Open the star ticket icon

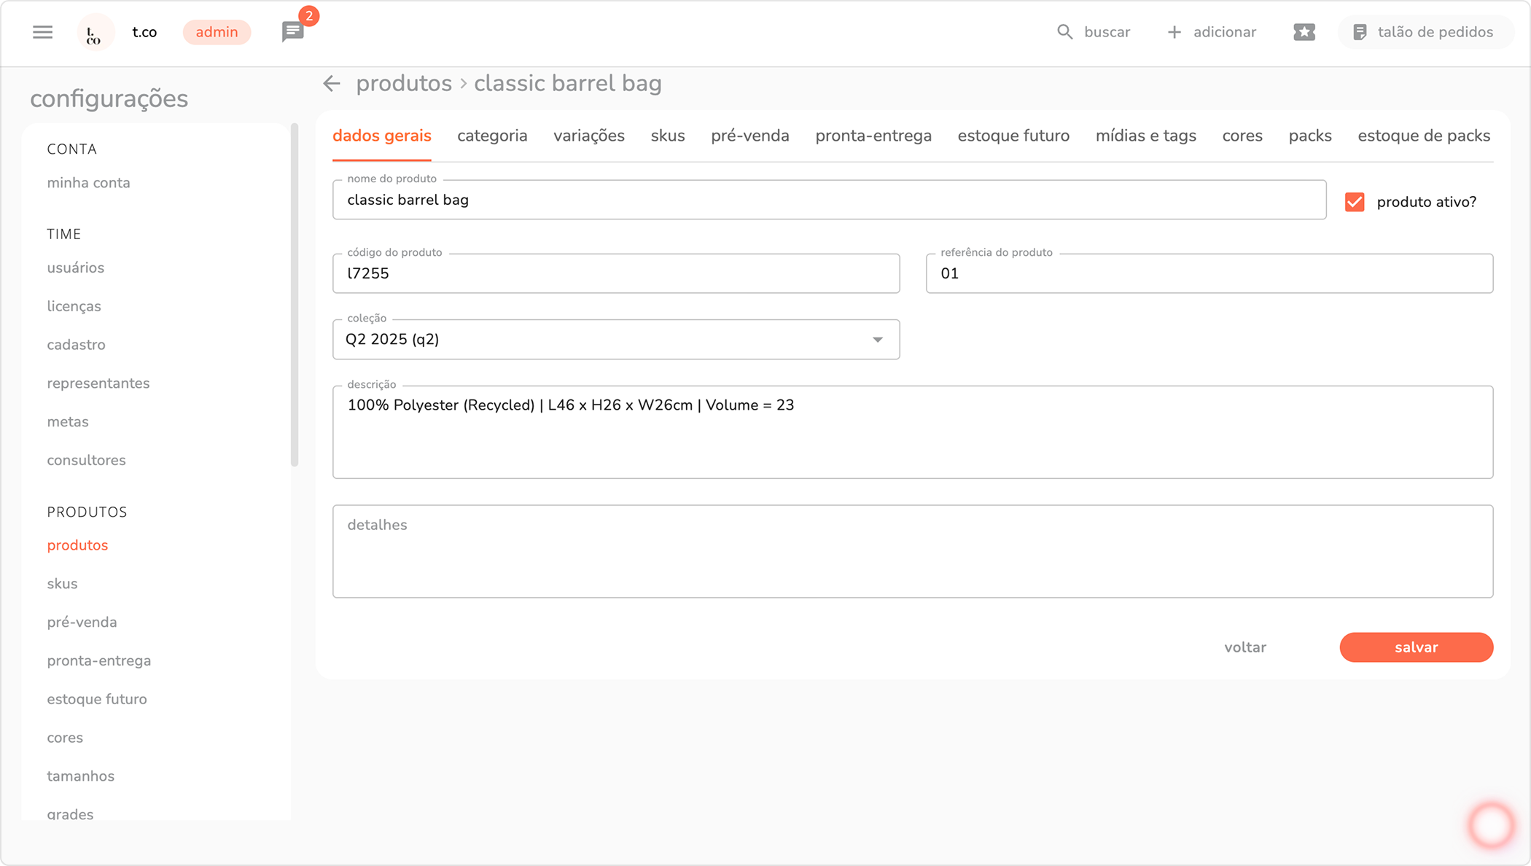point(1304,32)
